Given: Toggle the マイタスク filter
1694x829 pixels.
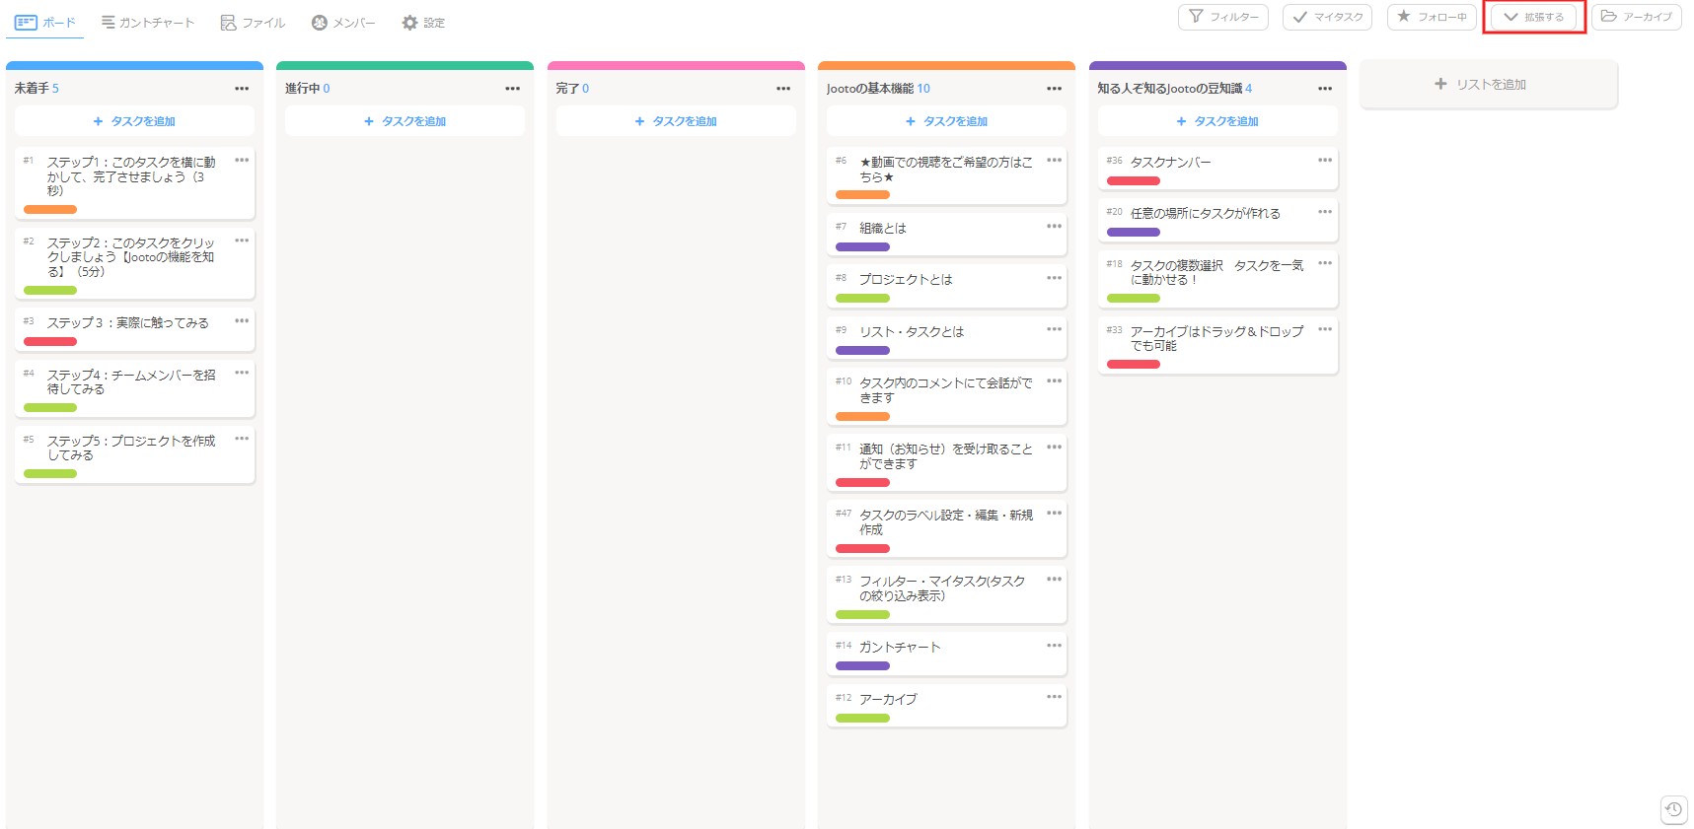Looking at the screenshot, I should [x=1327, y=17].
